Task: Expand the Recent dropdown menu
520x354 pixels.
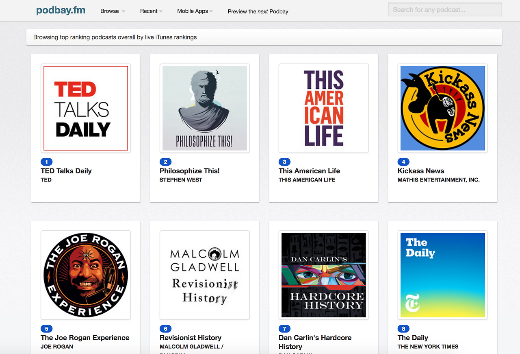Action: pyautogui.click(x=151, y=11)
